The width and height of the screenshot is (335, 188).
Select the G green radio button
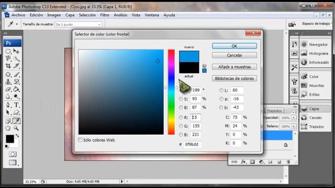(x=181, y=126)
